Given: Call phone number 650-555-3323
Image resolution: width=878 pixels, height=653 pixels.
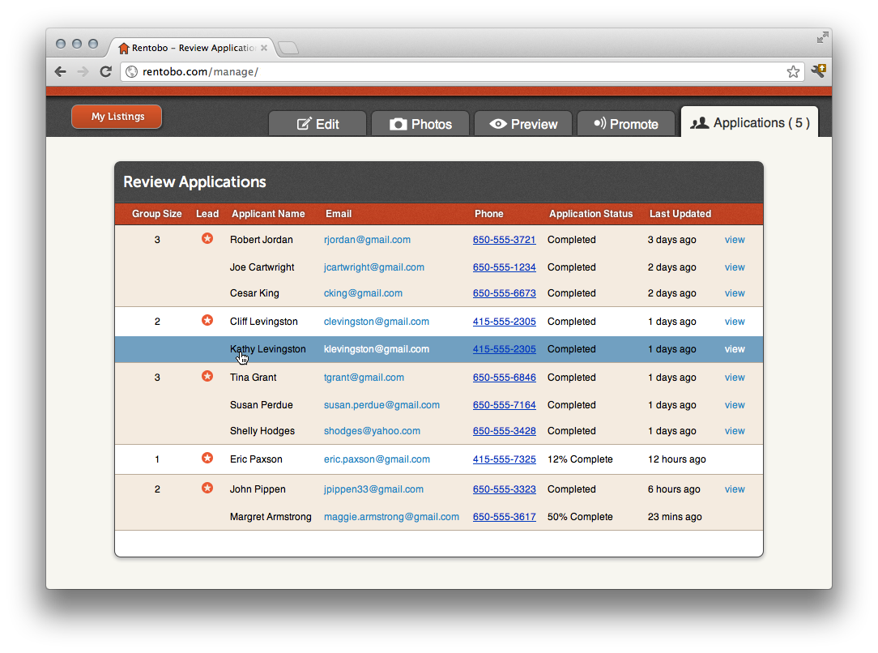Looking at the screenshot, I should [504, 489].
